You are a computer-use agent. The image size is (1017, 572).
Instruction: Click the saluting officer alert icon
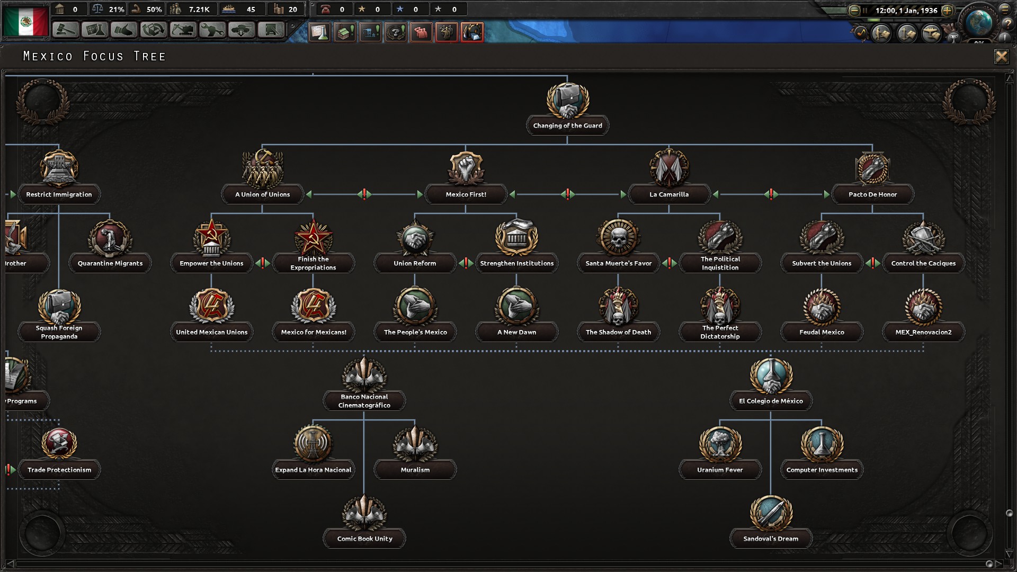(x=447, y=32)
